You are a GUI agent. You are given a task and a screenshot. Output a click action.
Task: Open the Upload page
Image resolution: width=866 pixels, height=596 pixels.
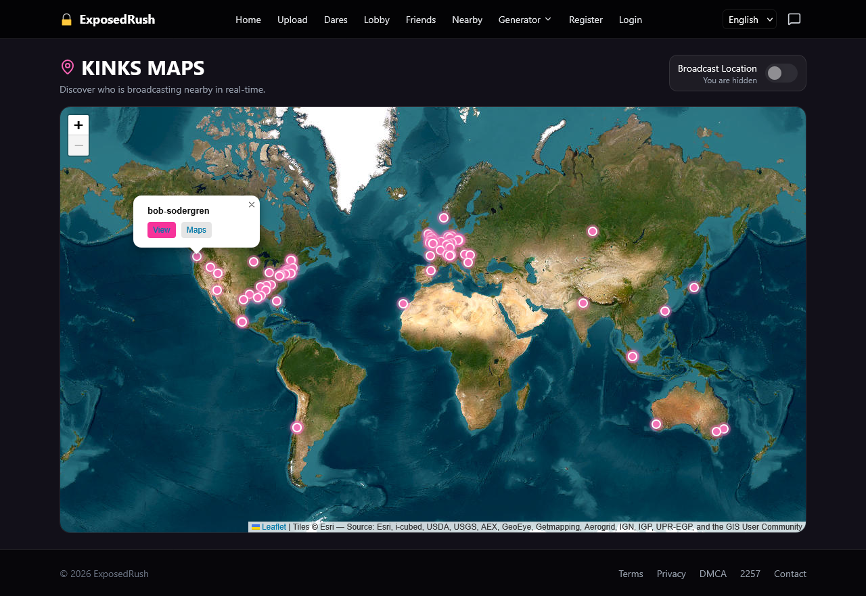pyautogui.click(x=292, y=20)
